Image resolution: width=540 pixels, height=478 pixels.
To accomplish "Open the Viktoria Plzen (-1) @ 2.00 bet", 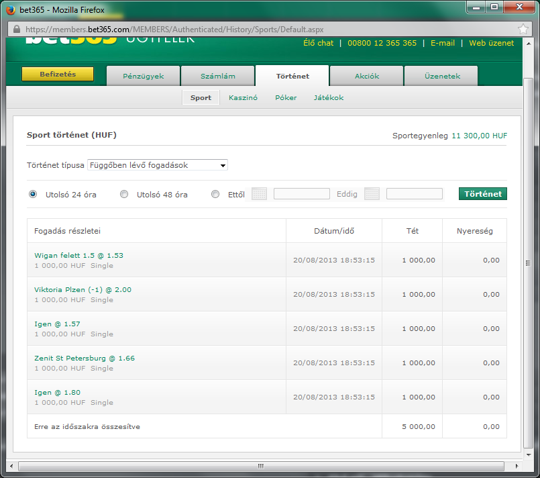I will [x=83, y=289].
